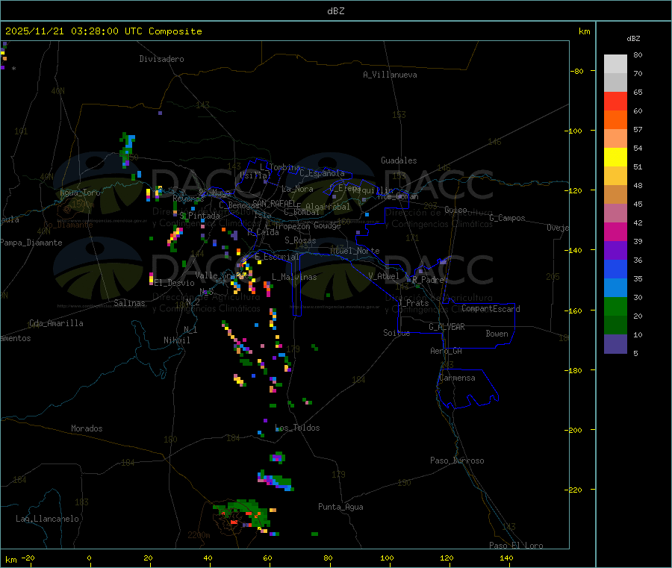672x568 pixels.
Task: Click the -200 km y-axis tick label
Action: pos(574,430)
